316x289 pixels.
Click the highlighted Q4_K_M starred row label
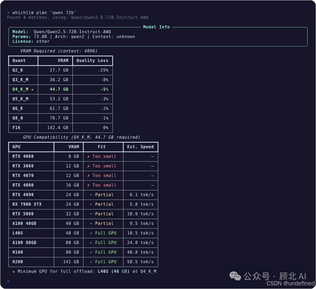(23, 89)
